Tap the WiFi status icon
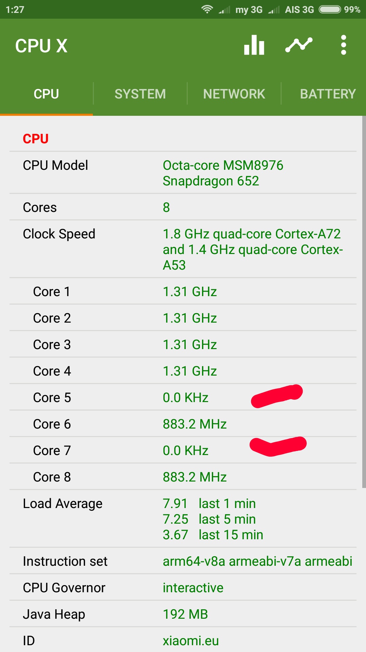The width and height of the screenshot is (366, 652). (207, 9)
